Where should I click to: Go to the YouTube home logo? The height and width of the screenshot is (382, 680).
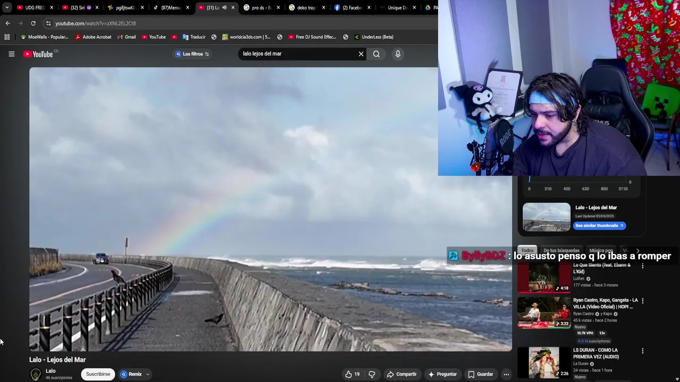click(38, 54)
